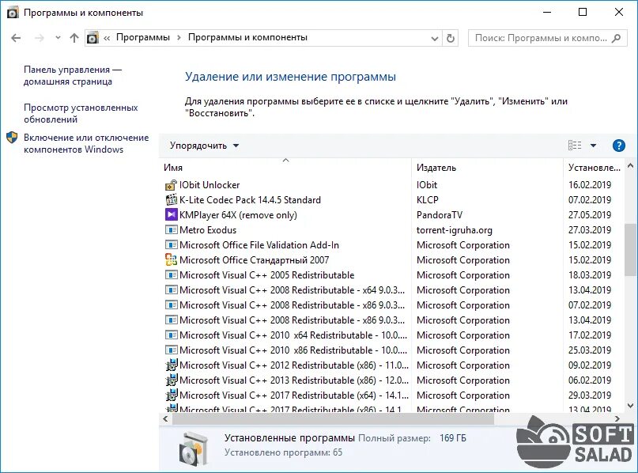Click Программы in the breadcrumb path
638x473 pixels.
[143, 37]
